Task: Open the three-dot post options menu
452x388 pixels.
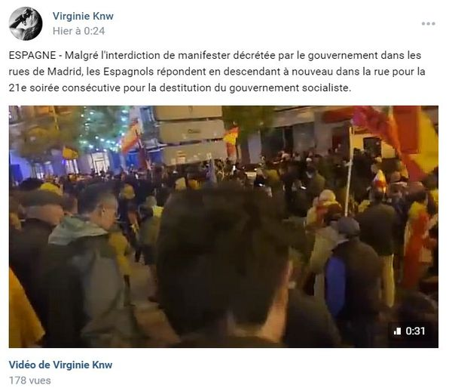Action: click(x=428, y=23)
